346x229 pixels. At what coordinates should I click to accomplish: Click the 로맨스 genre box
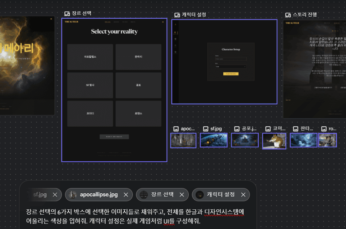(x=138, y=114)
